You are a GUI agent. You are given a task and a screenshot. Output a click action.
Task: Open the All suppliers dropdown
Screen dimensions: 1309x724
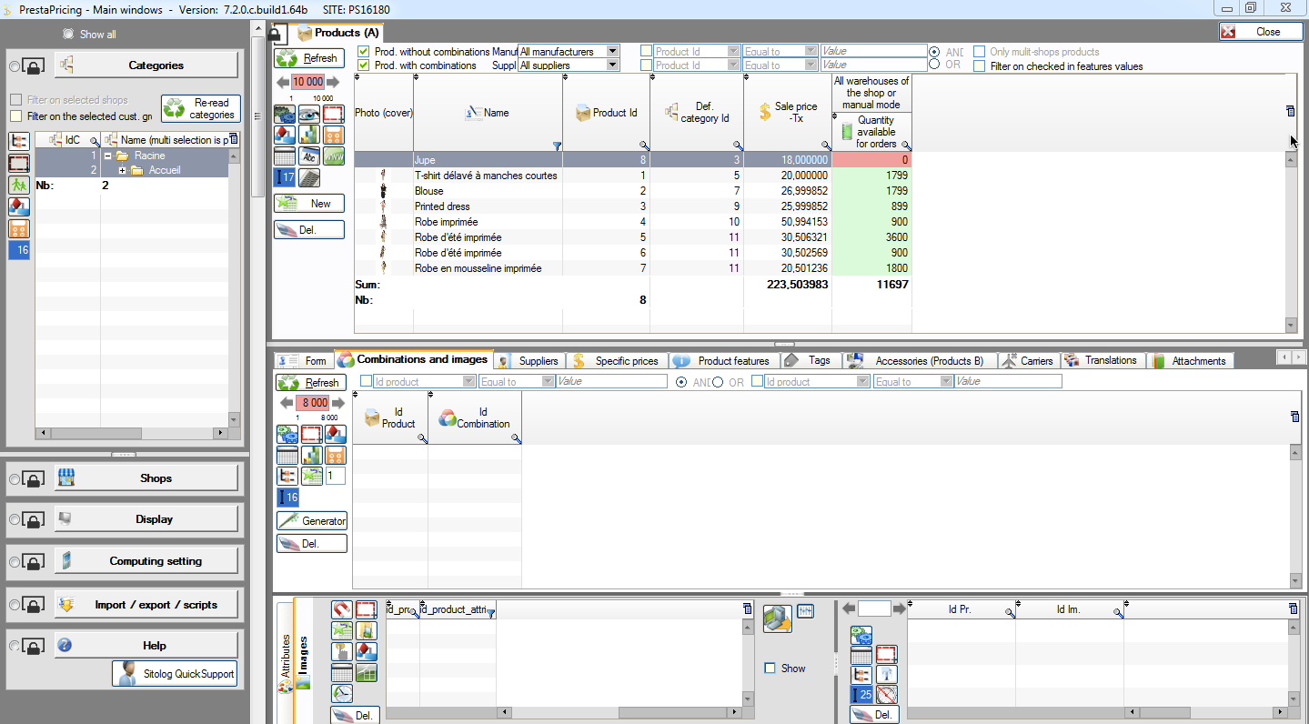click(612, 65)
